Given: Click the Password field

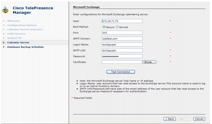Looking at the screenshot, I should [122, 56].
